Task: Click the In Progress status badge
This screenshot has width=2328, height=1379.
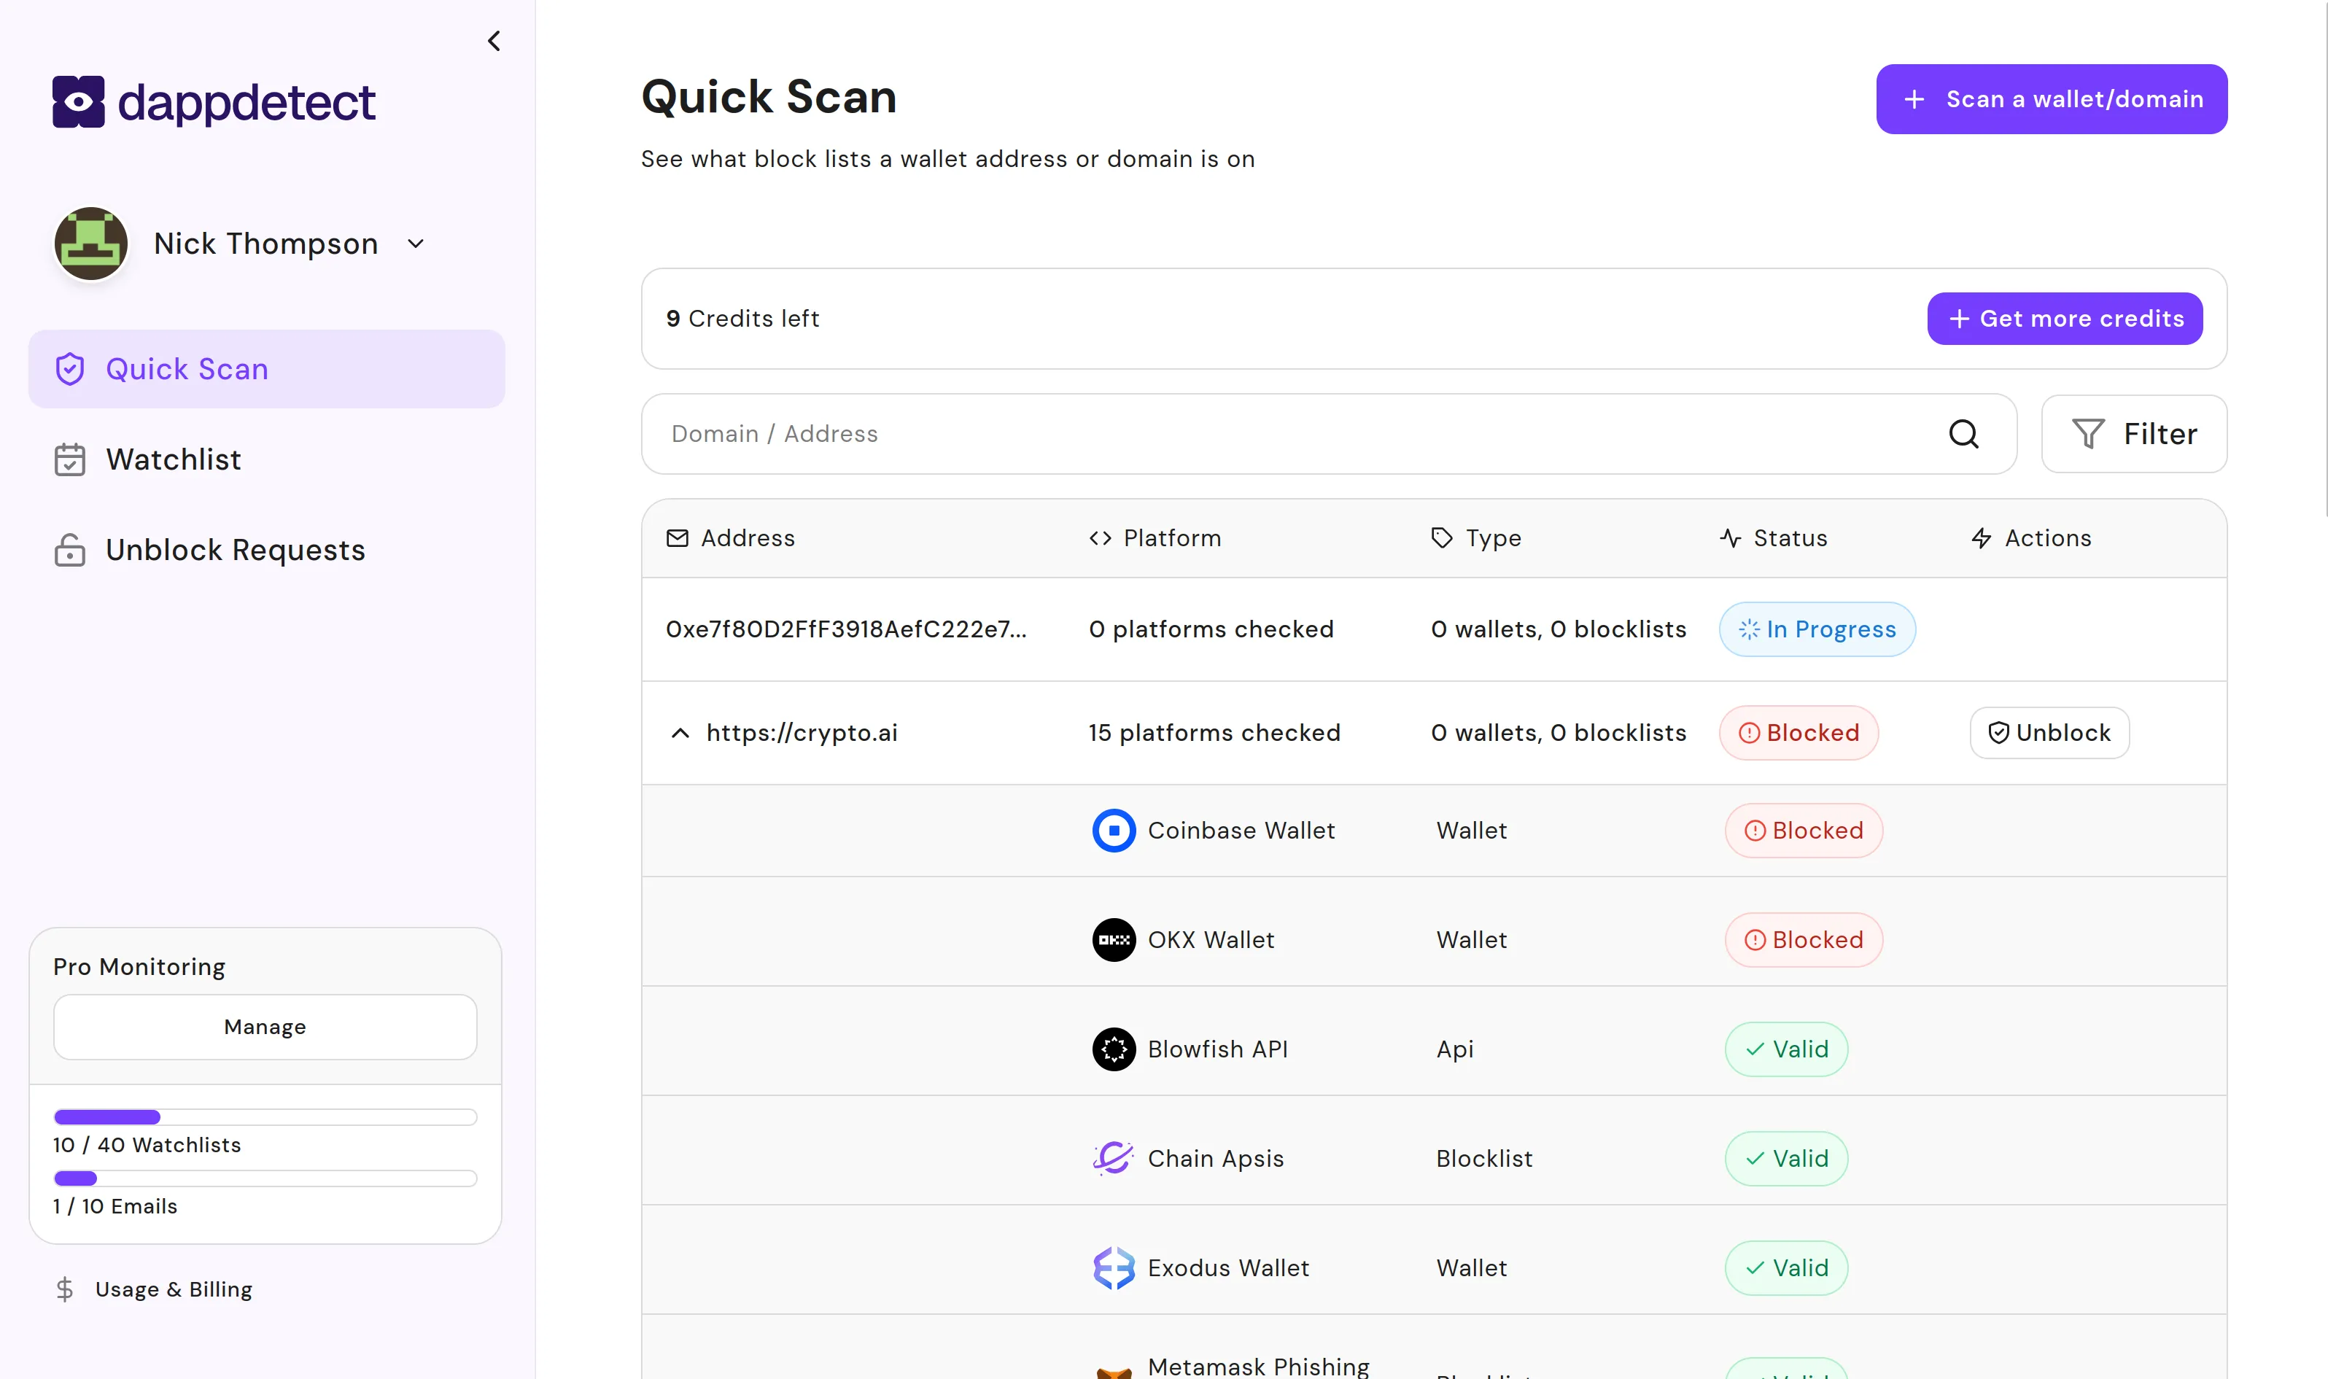Action: (x=1817, y=629)
